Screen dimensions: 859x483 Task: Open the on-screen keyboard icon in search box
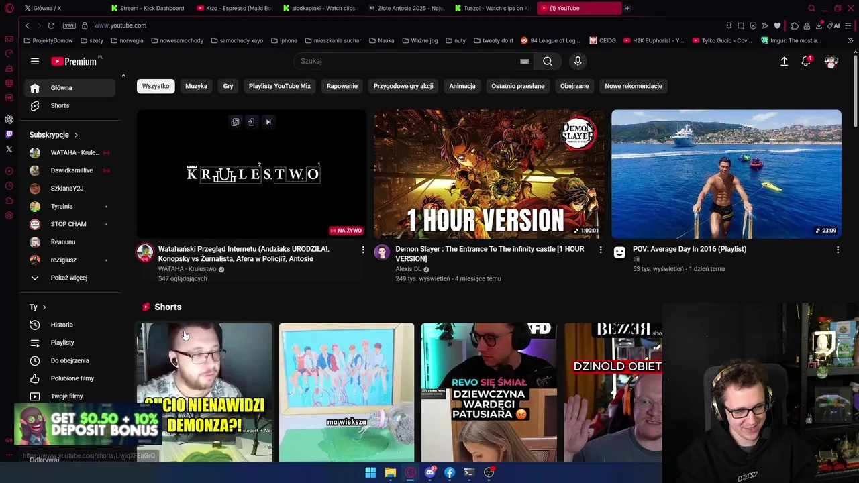[524, 61]
